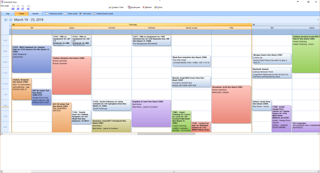Open T1883 Carpet Cleaning green appointment

tap(181, 121)
